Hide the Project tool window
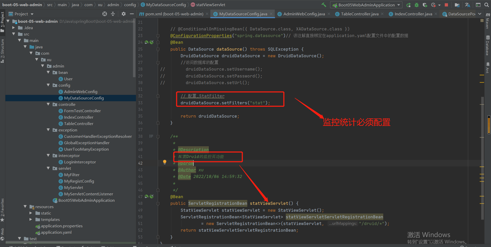Image resolution: width=491 pixels, height=247 pixels. 132,14
